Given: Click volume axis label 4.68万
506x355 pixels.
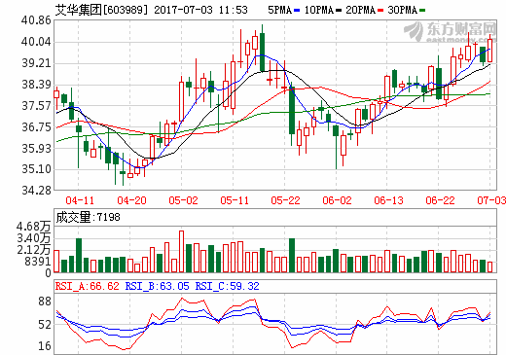Looking at the screenshot, I should [x=34, y=227].
